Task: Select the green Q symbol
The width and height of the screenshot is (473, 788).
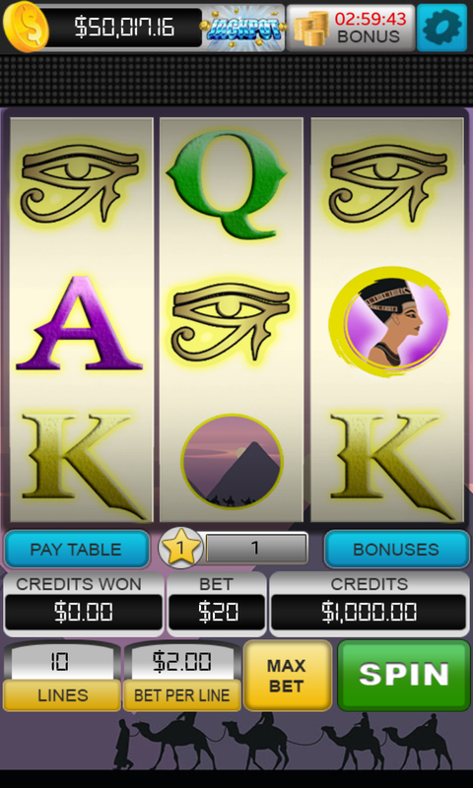Action: pos(227,184)
